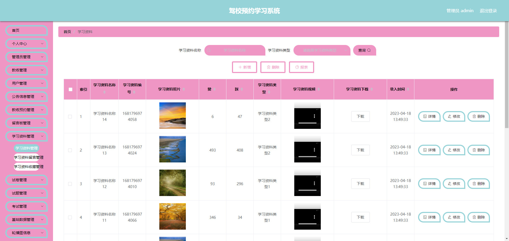The image size is (509, 241).
Task: Click the batch 删除 button above table
Action: pos(273,67)
